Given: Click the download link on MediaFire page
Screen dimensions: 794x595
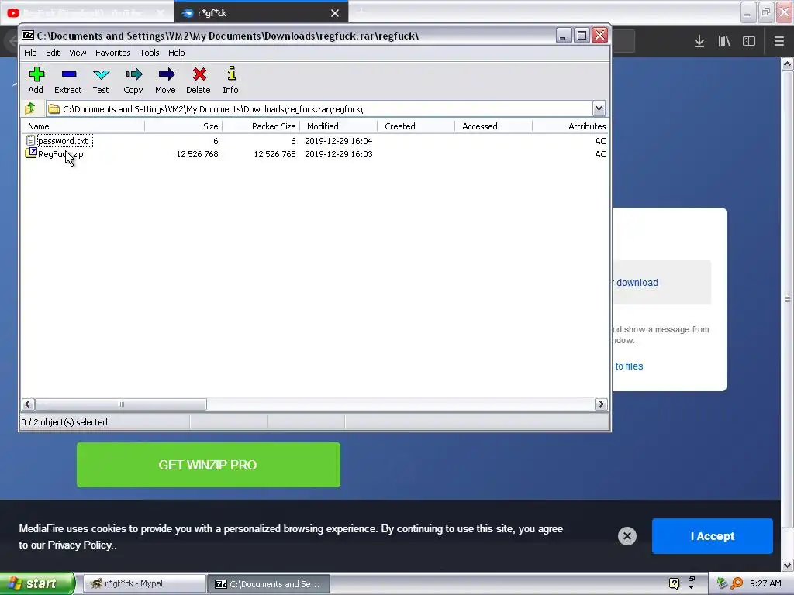Looking at the screenshot, I should point(637,282).
